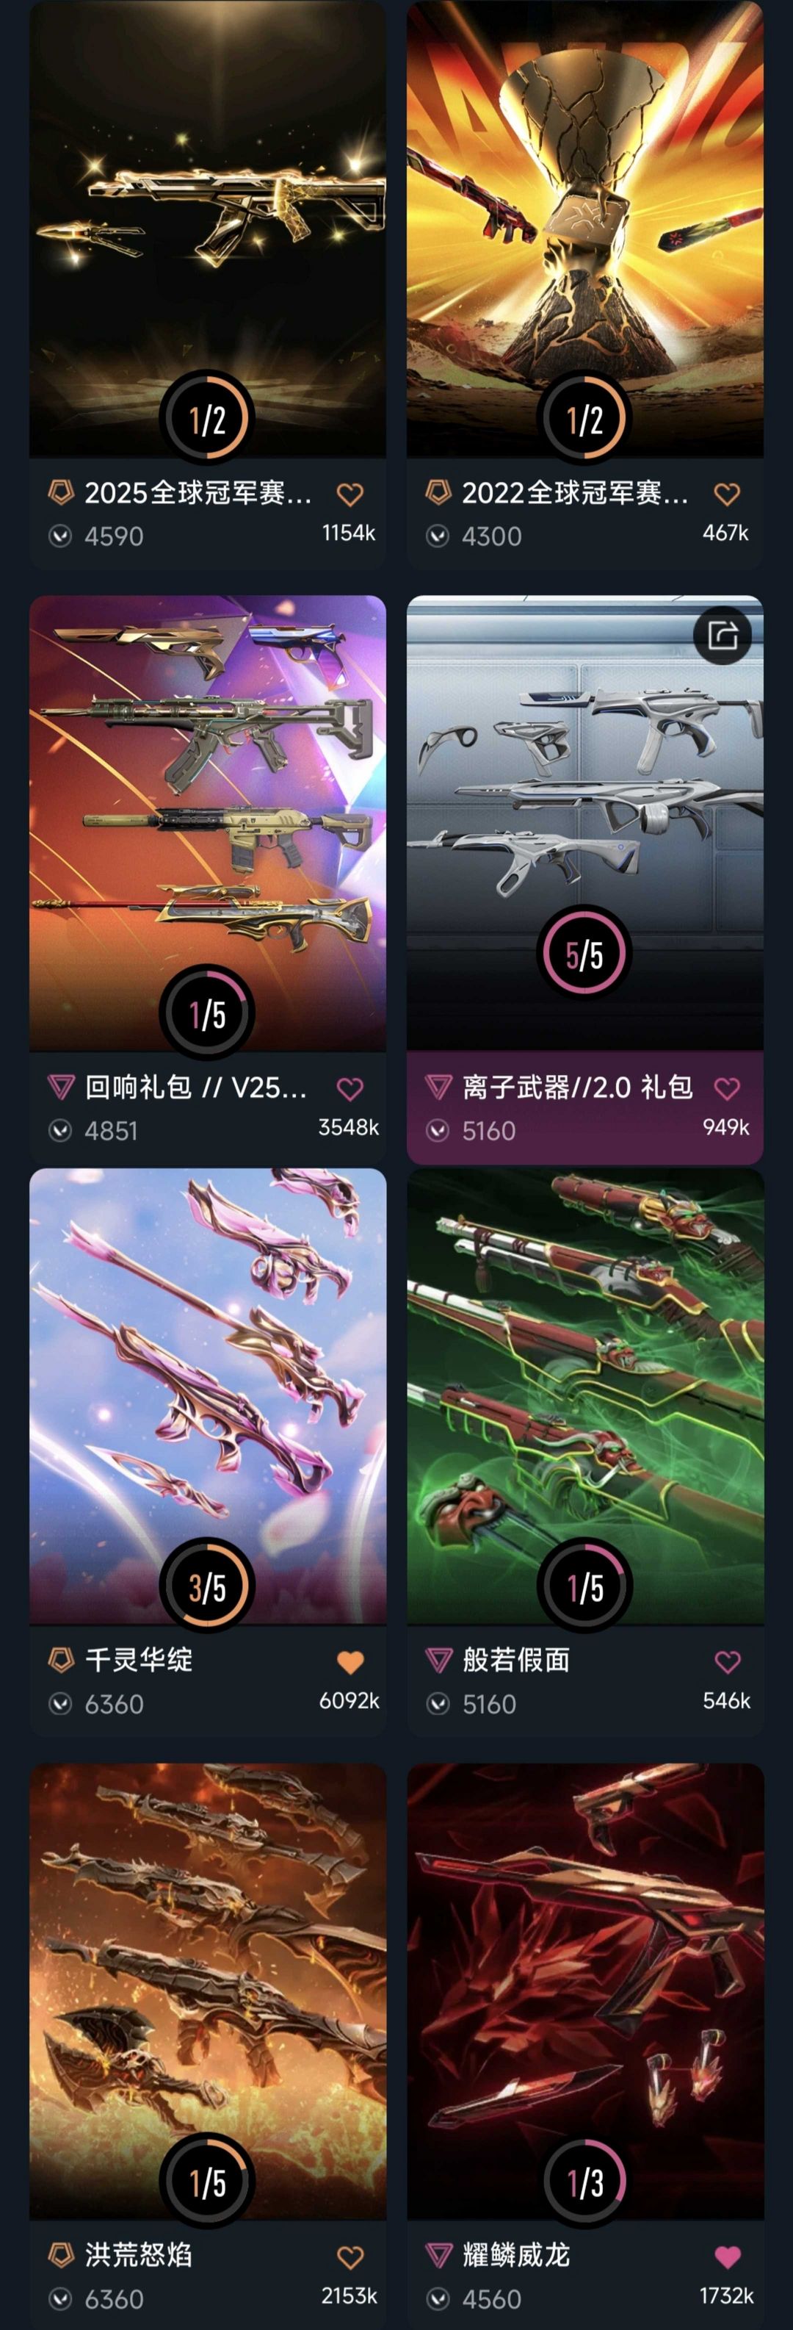793x2330 pixels.
Task: Open the 2022全球冠军赛 trophy image
Action: 585,228
